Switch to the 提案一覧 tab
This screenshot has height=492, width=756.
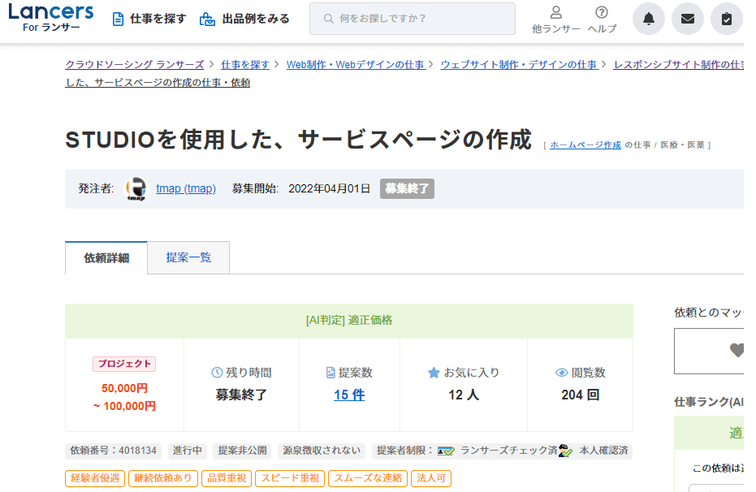tap(188, 257)
